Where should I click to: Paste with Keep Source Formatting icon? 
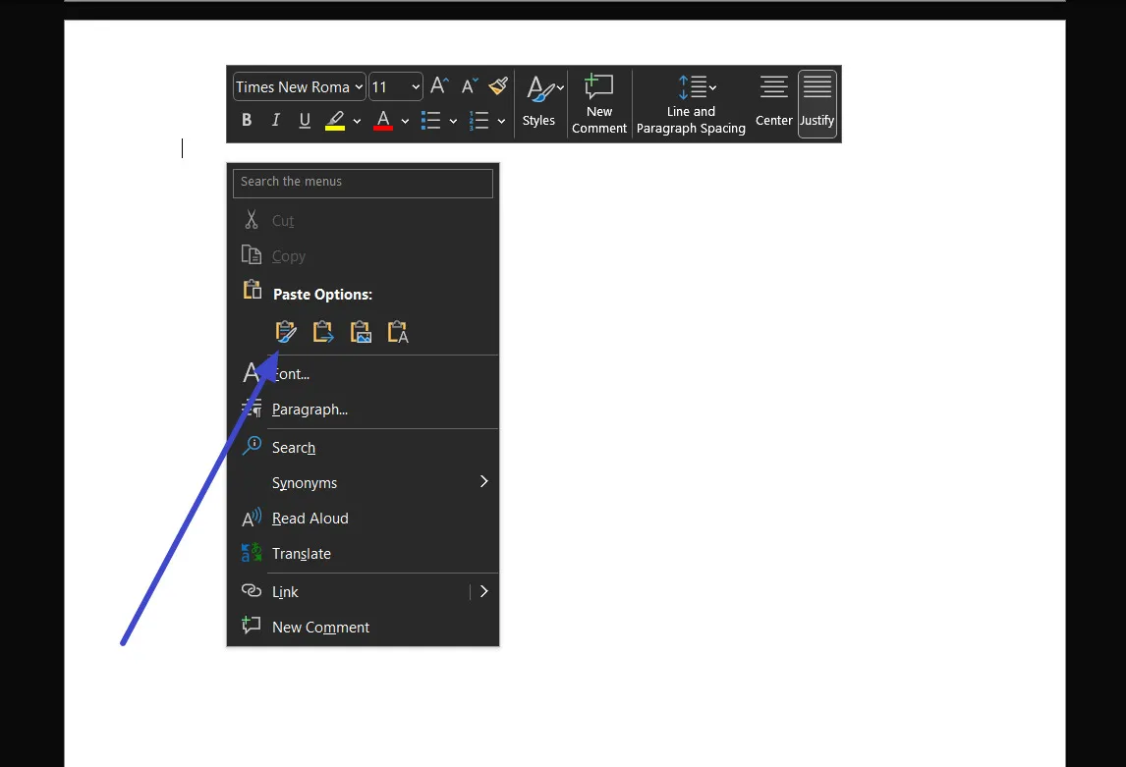tap(286, 332)
